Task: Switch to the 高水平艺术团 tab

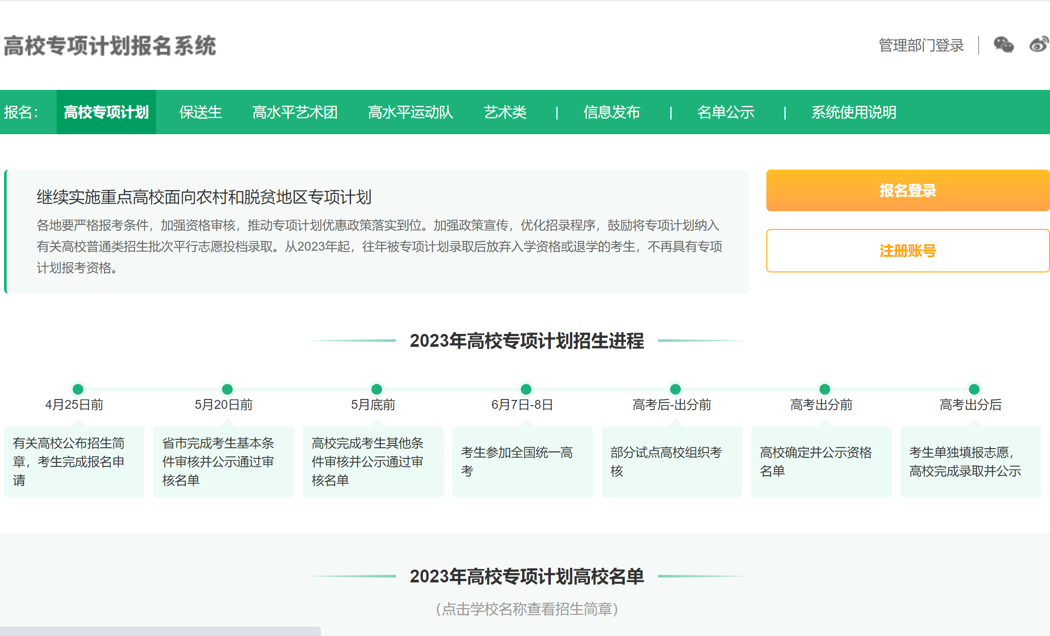Action: pos(295,112)
